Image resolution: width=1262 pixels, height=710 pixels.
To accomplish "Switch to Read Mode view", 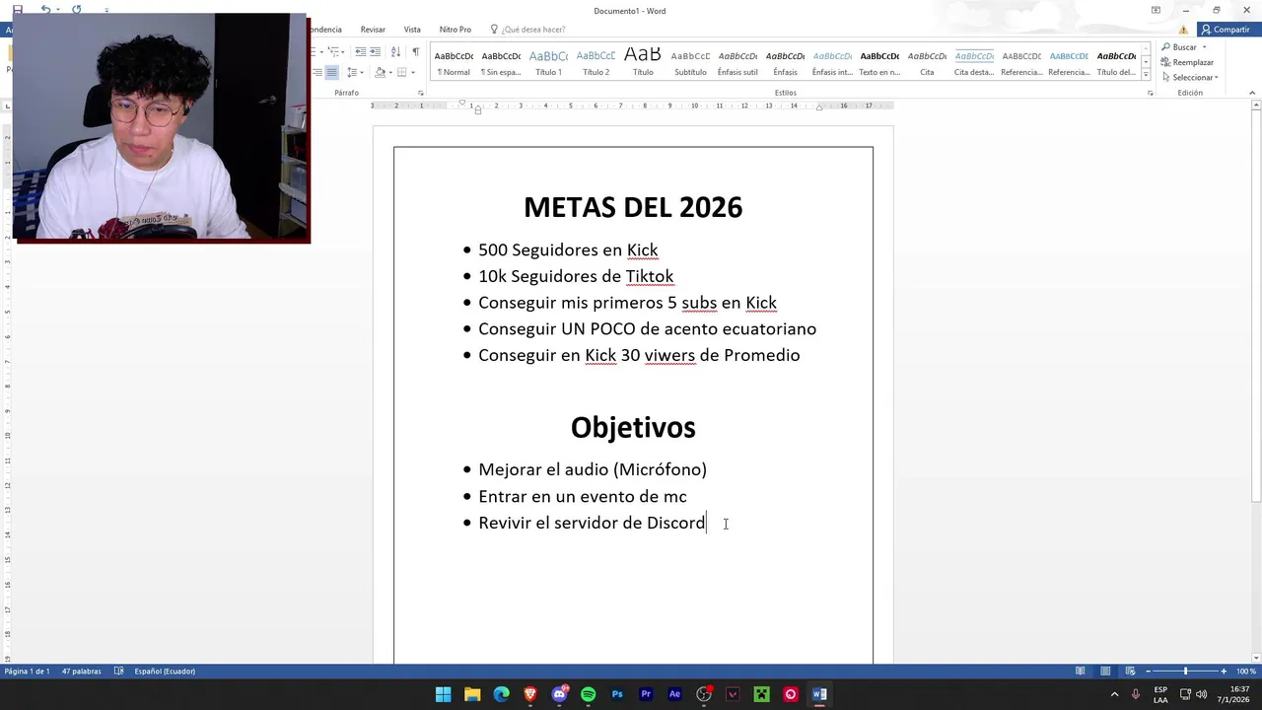I will (x=1081, y=672).
